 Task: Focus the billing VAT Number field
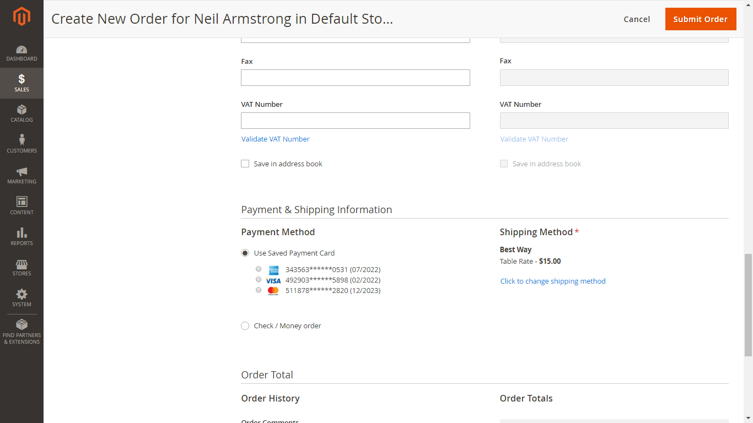click(x=356, y=121)
